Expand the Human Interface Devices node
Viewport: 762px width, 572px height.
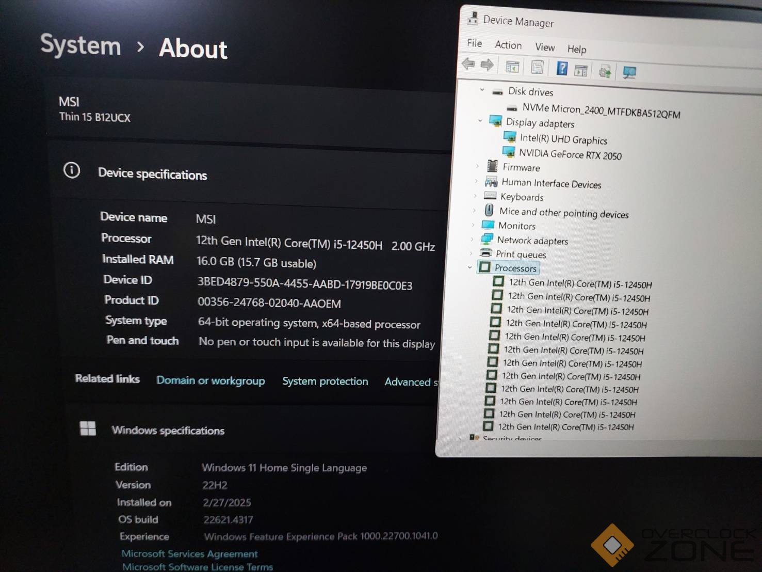pos(476,181)
